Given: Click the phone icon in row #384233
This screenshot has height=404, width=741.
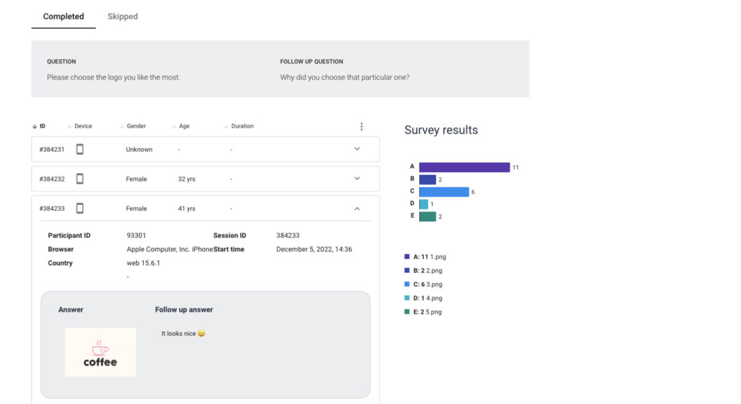Looking at the screenshot, I should point(80,208).
